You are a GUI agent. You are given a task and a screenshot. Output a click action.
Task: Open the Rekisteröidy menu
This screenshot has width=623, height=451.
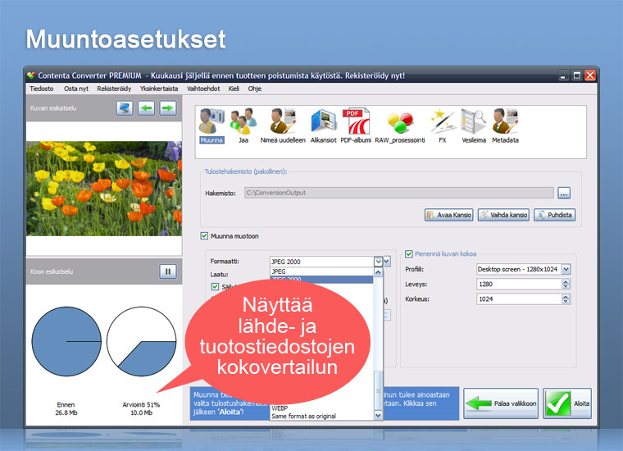click(114, 89)
